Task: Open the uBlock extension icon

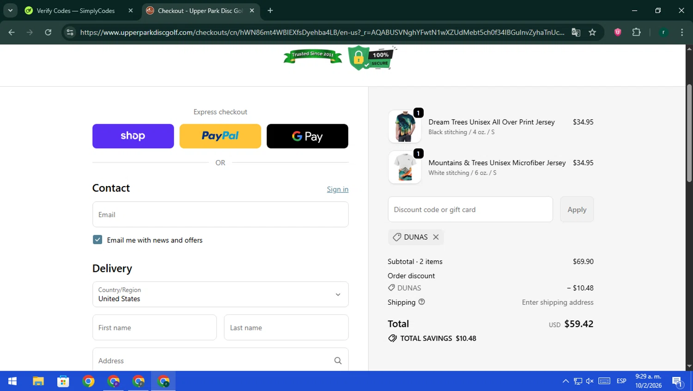Action: [x=618, y=32]
